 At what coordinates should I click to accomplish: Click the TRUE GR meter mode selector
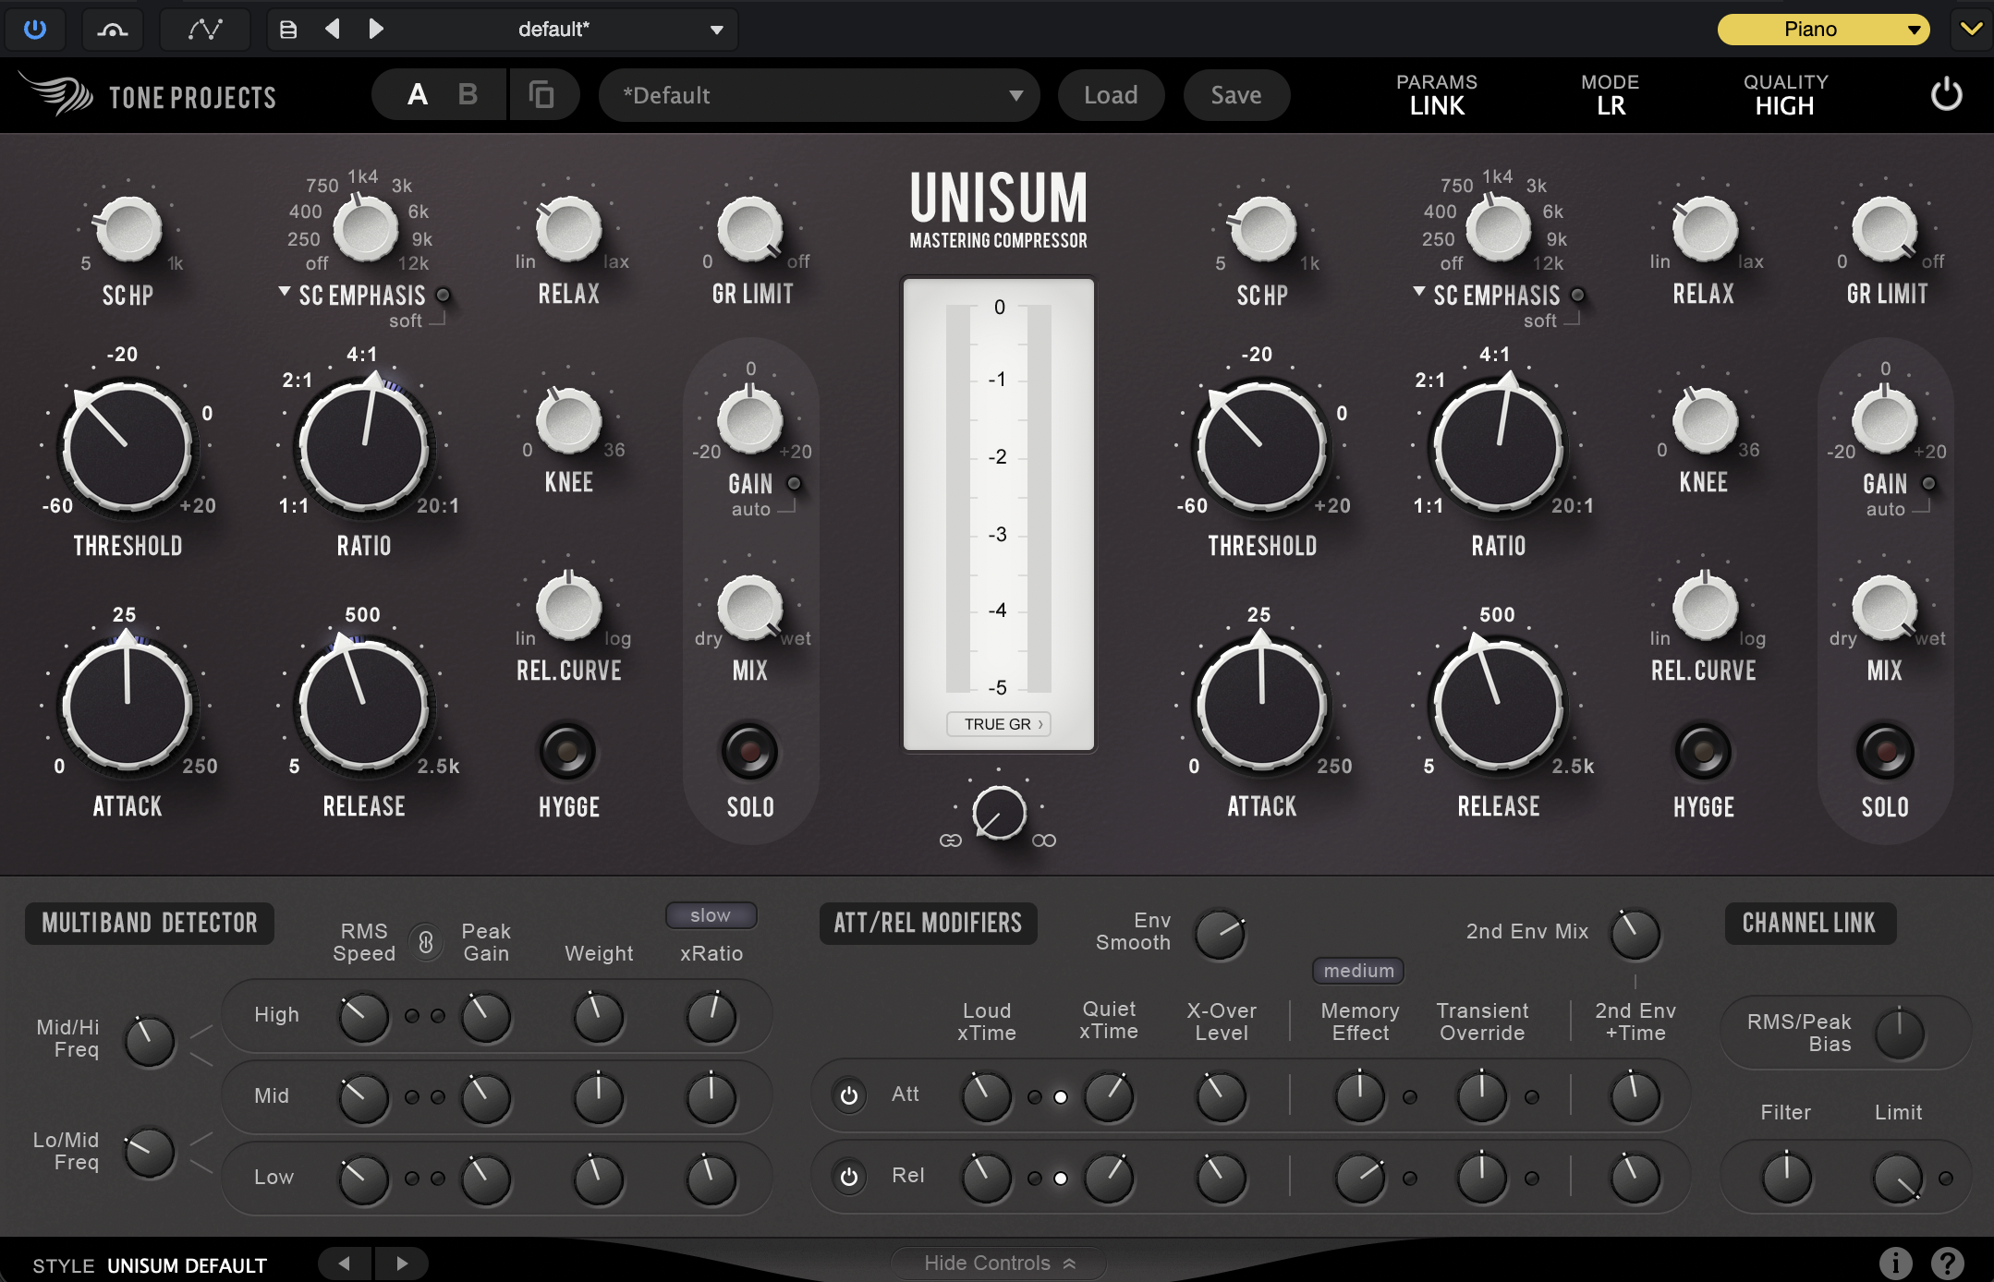click(x=999, y=724)
